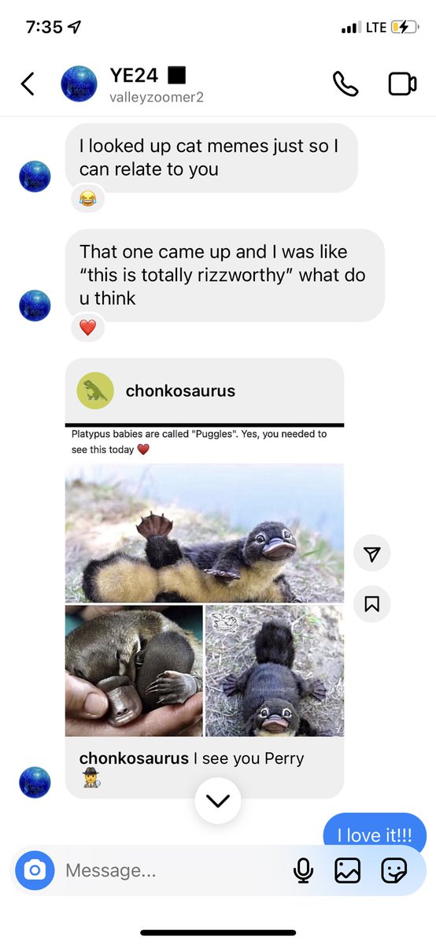436x945 pixels.
Task: Jump to latest messages with the down chevron
Action: point(217,801)
